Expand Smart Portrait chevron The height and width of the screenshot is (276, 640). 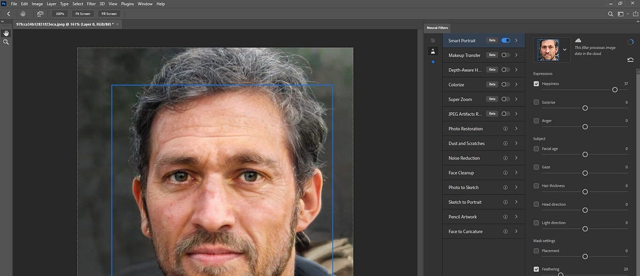516,40
